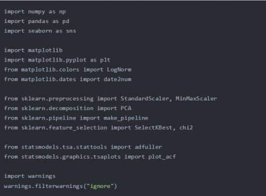Click the green "ignore" string literal

point(100,186)
